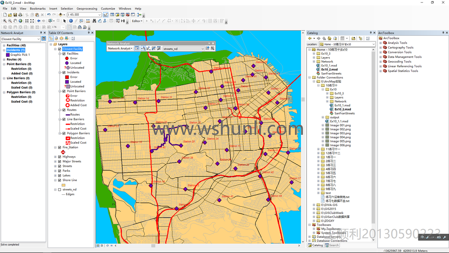This screenshot has height=253, width=449.
Task: Click List By Drawing Order in Table Of Contents
Action: pyautogui.click(x=51, y=38)
